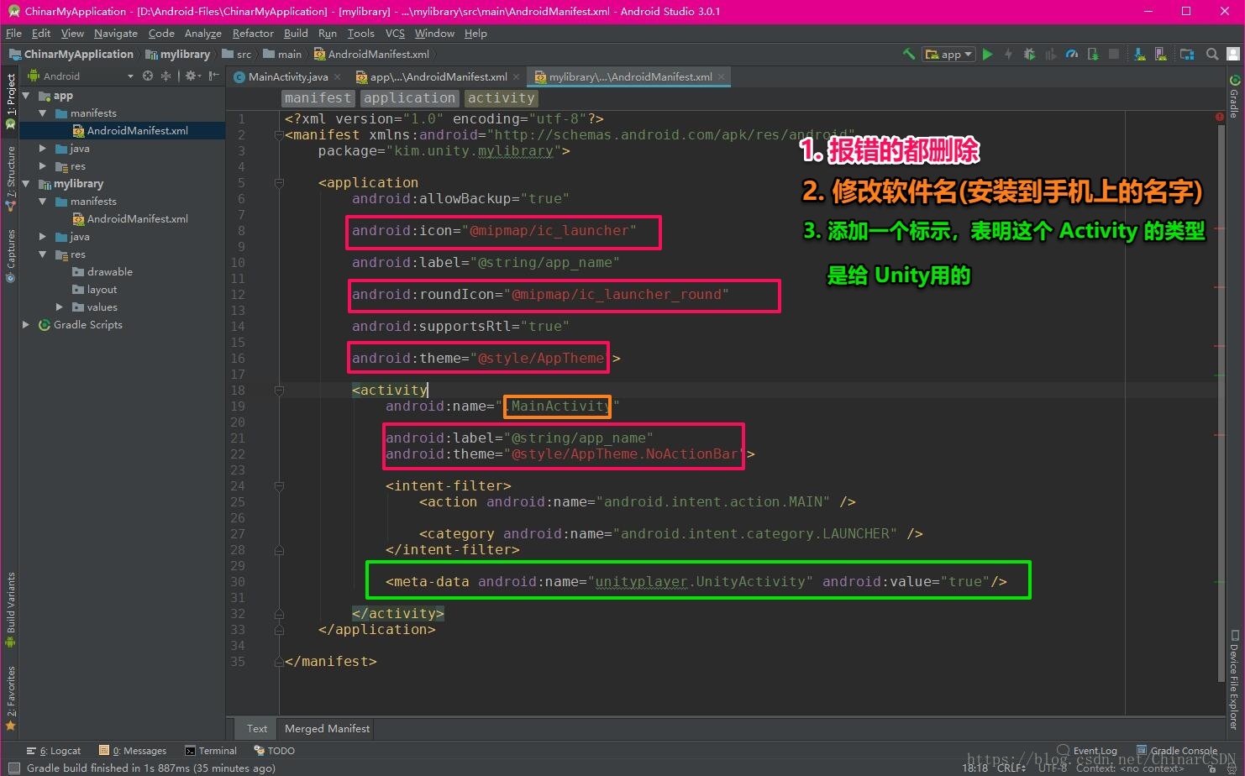Viewport: 1245px width, 776px height.
Task: Click the tool windows toggle in bottom-left corner
Action: pyautogui.click(x=13, y=768)
